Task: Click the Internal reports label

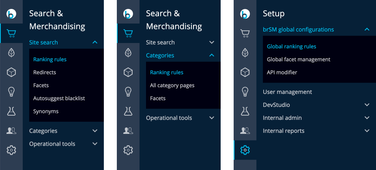Action: click(x=284, y=131)
